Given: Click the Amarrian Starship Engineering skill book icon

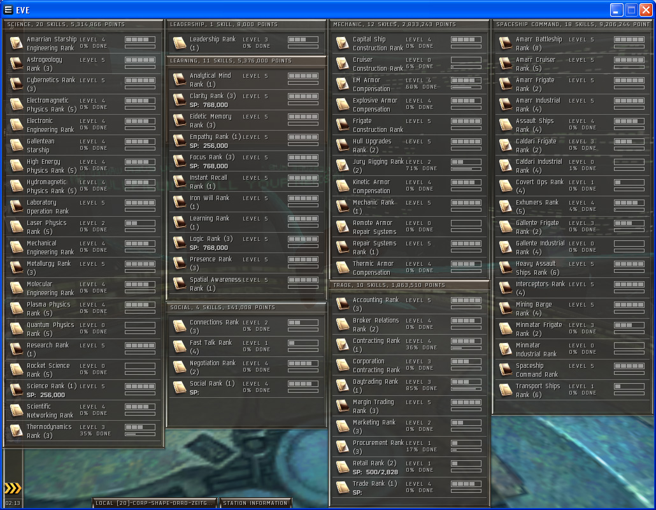Looking at the screenshot, I should tap(17, 43).
